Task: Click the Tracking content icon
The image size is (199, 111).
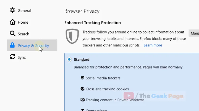Action: [82, 100]
